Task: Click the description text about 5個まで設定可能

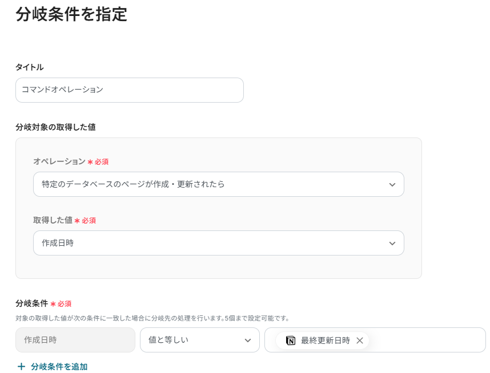Action: point(152,318)
